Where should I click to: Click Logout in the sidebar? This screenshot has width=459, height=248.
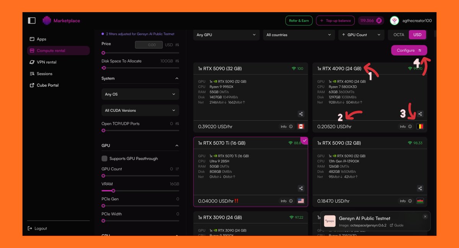(x=37, y=228)
